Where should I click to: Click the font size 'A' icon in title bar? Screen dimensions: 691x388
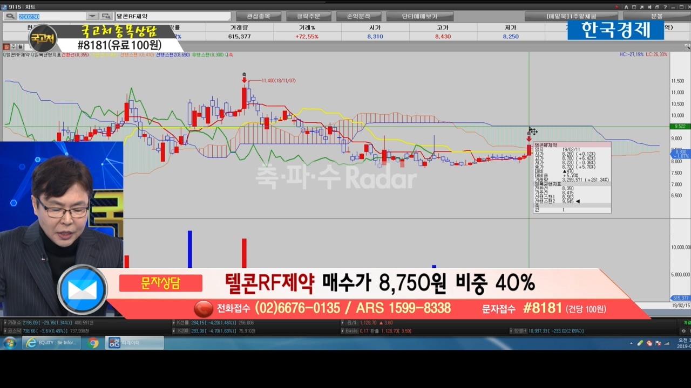click(626, 7)
